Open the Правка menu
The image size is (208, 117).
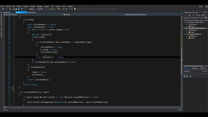coord(8,6)
